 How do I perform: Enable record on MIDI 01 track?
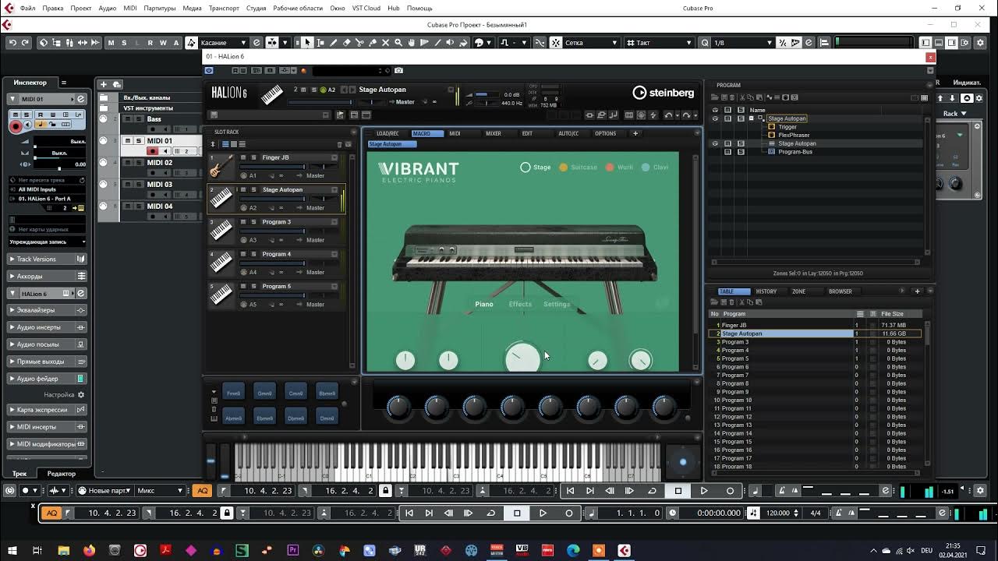click(x=154, y=151)
